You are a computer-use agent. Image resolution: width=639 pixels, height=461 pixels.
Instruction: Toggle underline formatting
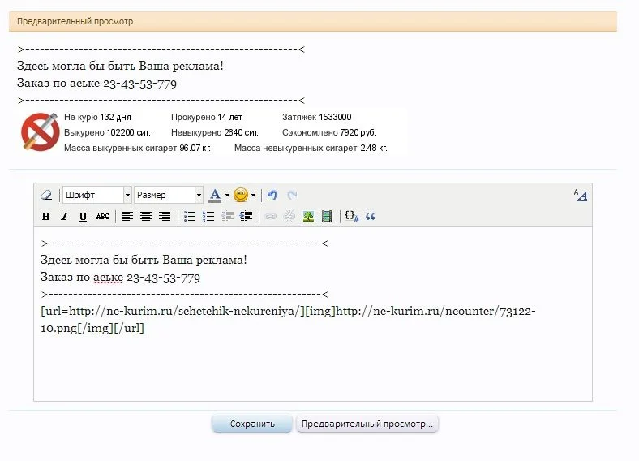(83, 217)
